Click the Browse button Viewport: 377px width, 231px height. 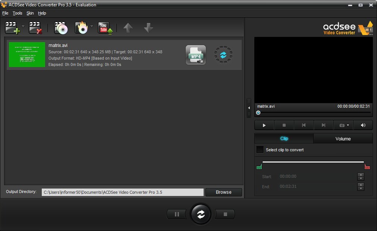[224, 192]
